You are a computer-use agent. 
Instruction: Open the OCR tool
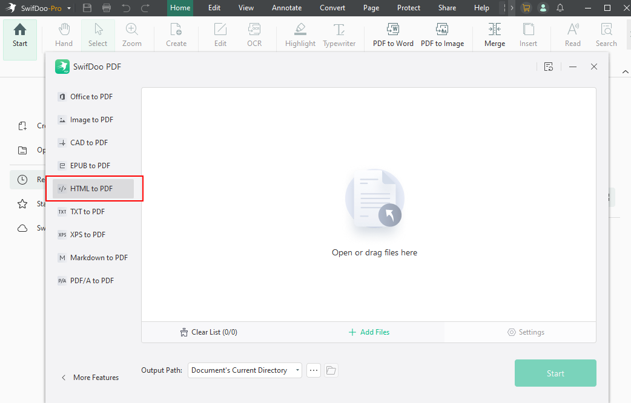click(x=254, y=34)
